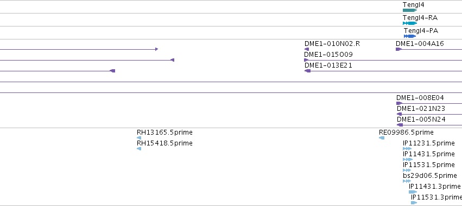Click the IP11531.5prime feature label
This screenshot has width=462, height=206.
point(429,164)
